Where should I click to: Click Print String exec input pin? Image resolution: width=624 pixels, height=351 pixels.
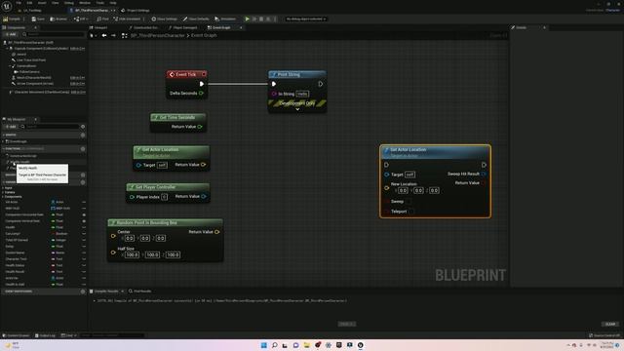tap(274, 84)
